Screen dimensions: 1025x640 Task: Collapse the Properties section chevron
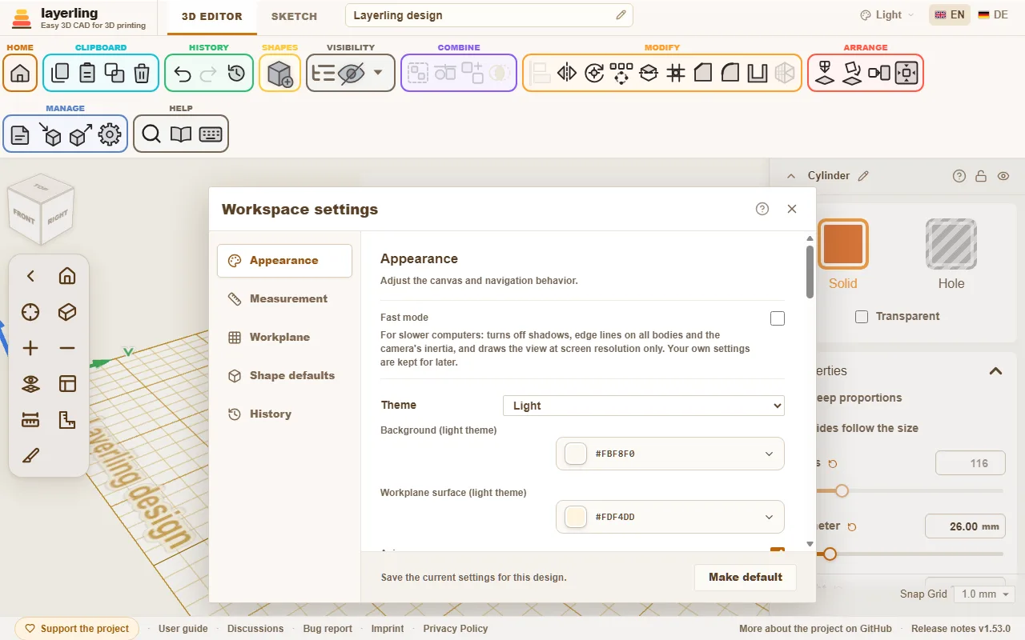click(x=995, y=370)
